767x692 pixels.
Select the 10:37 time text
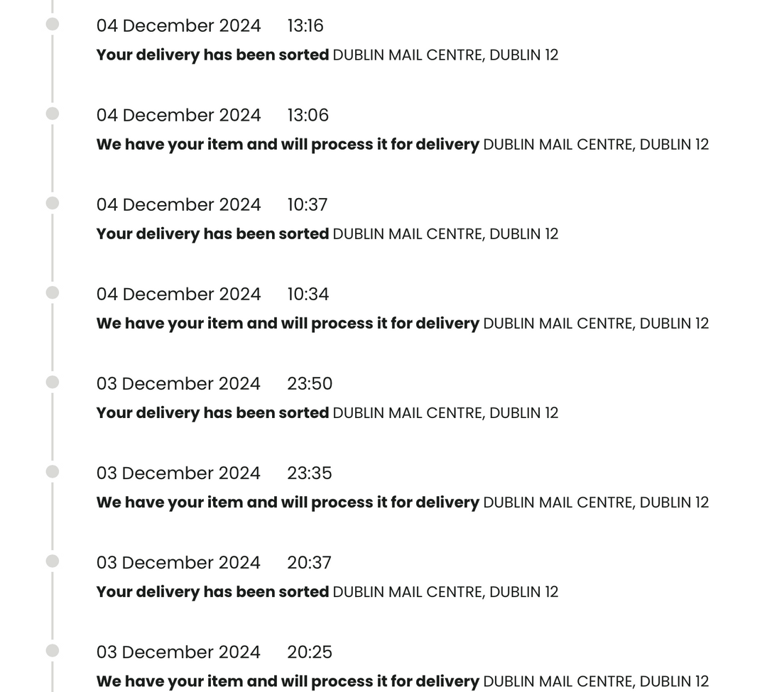pos(308,204)
